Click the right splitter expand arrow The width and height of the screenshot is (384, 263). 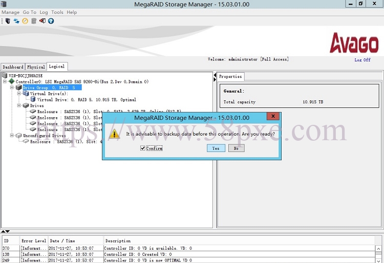tap(215, 79)
